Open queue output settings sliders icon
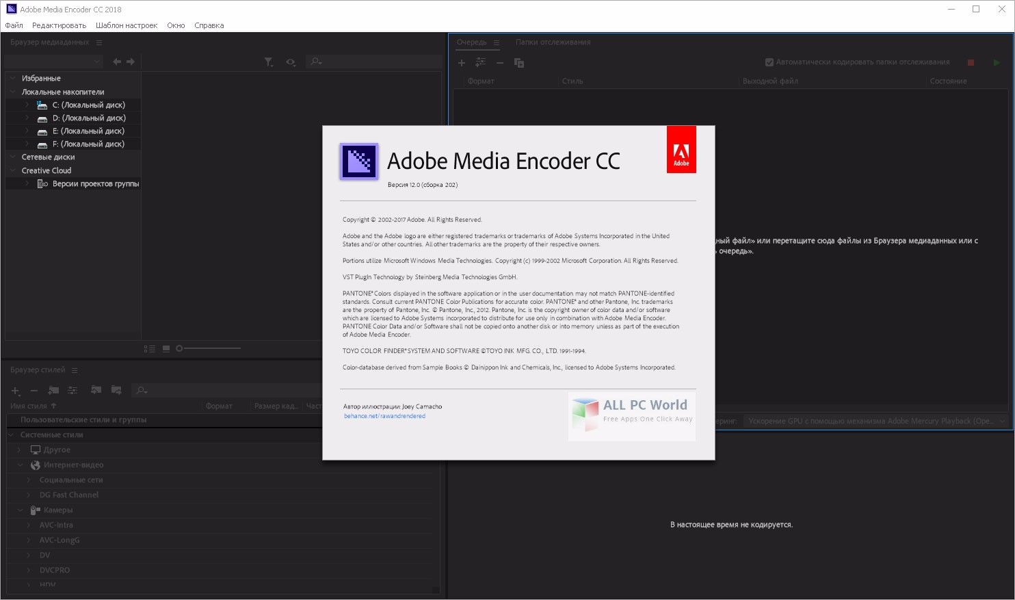This screenshot has width=1015, height=600. [x=481, y=62]
